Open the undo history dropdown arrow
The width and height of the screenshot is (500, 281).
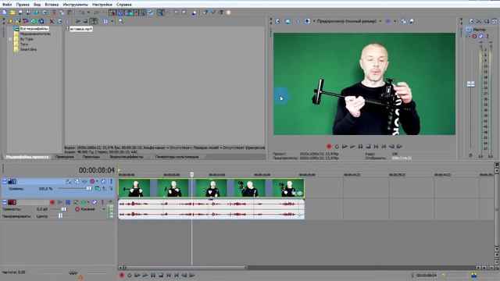(x=88, y=12)
